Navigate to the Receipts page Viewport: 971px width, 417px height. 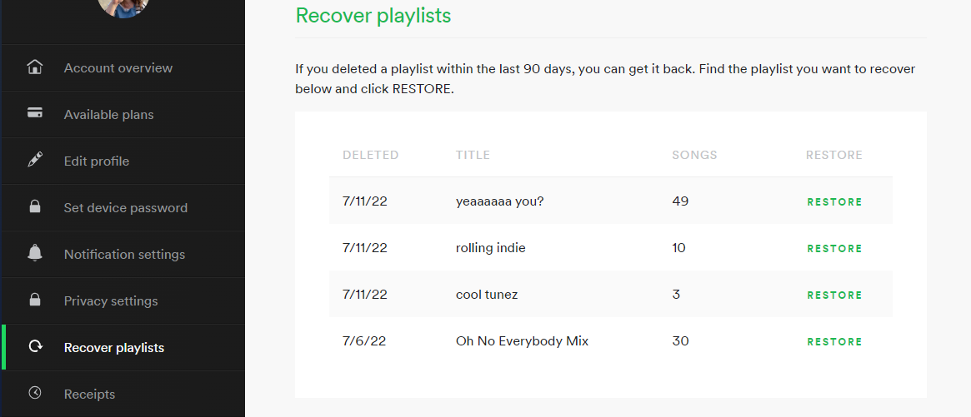[89, 395]
